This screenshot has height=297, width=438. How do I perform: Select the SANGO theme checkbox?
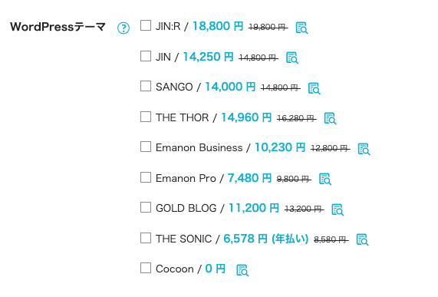146,86
